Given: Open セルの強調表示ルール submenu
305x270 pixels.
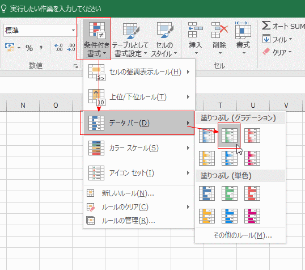Looking at the screenshot, I should pyautogui.click(x=139, y=72).
